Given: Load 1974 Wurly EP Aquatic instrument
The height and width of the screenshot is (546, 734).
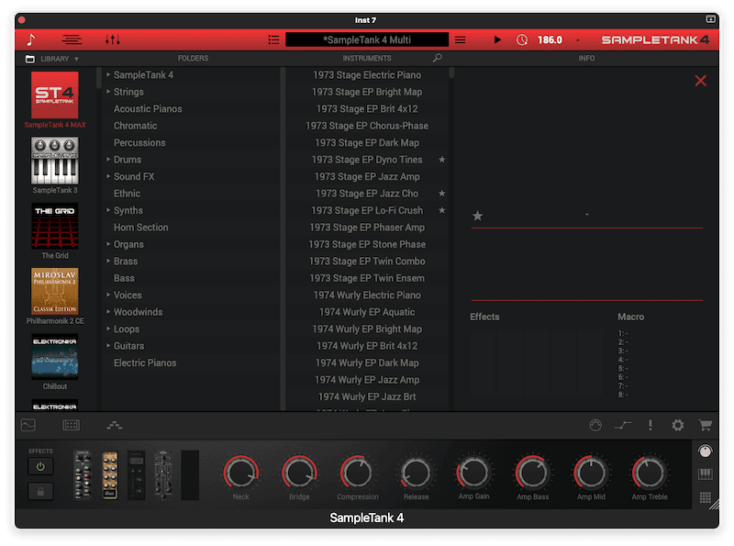Looking at the screenshot, I should pyautogui.click(x=366, y=312).
